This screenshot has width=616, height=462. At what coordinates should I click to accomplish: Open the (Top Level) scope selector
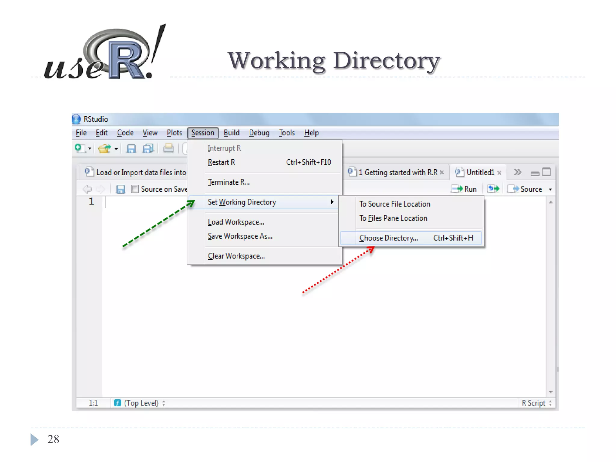(x=140, y=403)
